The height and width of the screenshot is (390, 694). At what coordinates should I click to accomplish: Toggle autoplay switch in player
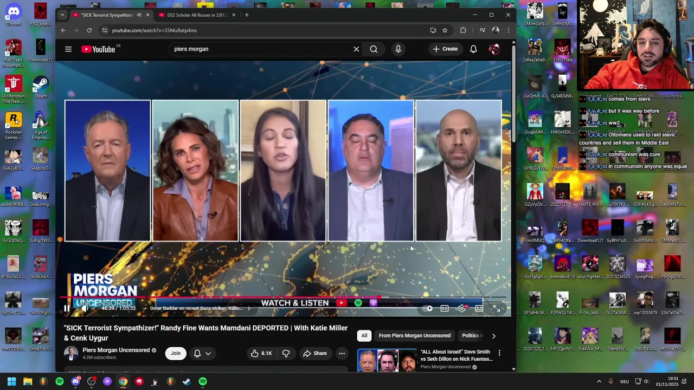coord(428,308)
